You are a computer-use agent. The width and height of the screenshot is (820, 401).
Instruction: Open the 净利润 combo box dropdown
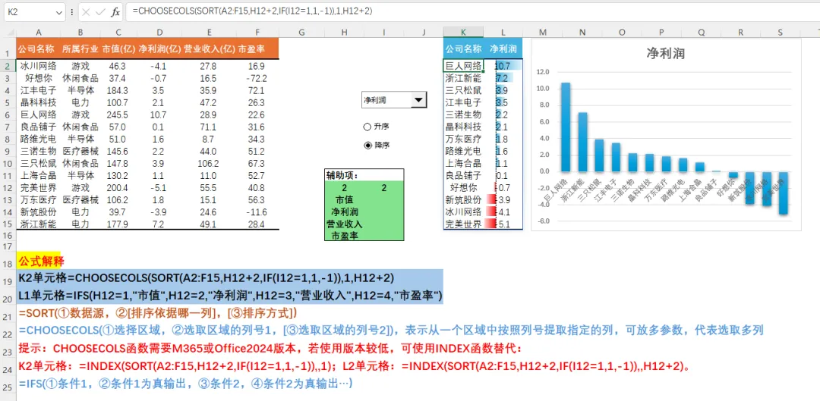pos(419,100)
